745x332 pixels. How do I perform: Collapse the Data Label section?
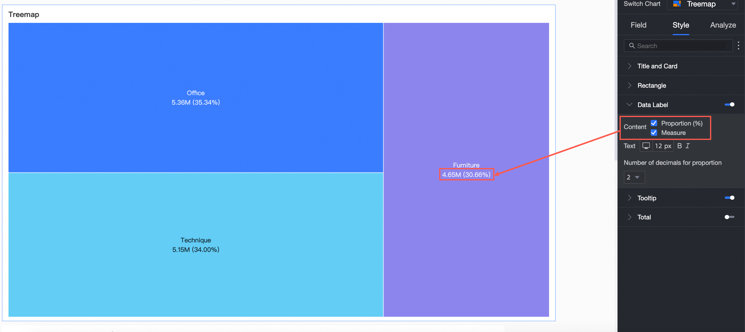coord(629,105)
